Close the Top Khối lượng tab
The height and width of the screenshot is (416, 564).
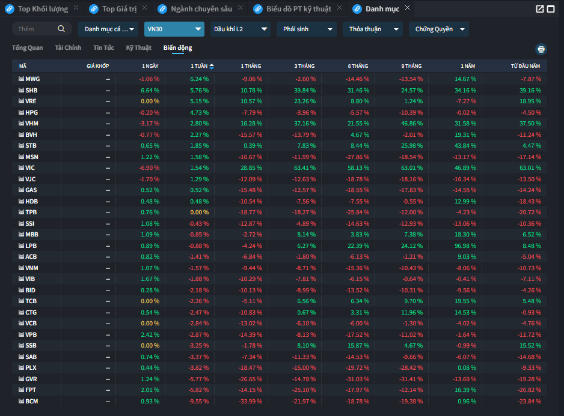76,8
